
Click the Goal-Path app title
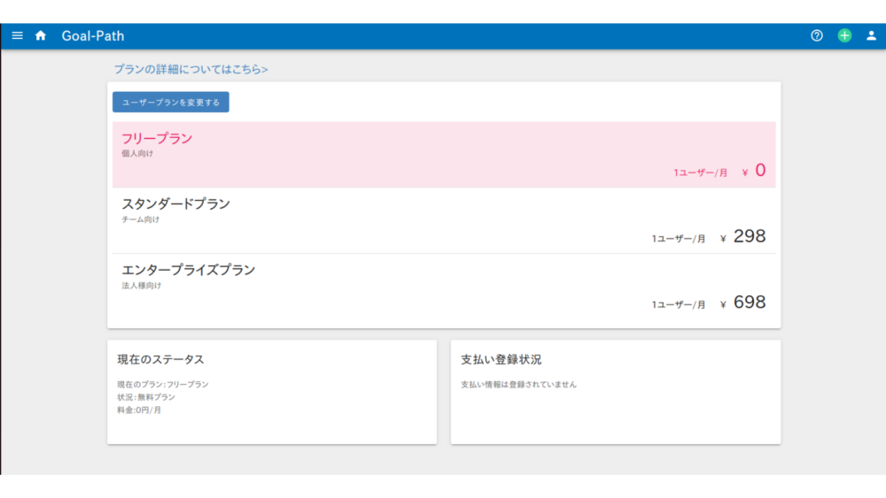click(x=93, y=36)
